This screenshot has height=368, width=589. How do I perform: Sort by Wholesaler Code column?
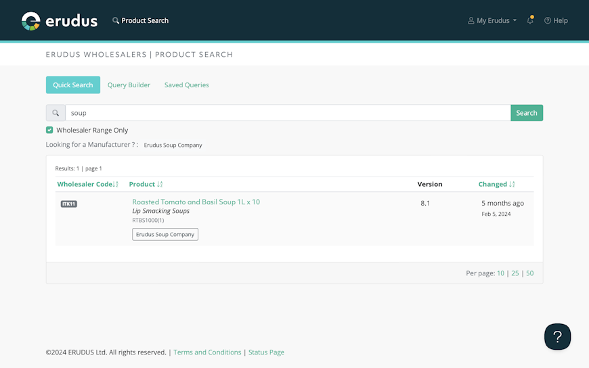[x=87, y=184]
